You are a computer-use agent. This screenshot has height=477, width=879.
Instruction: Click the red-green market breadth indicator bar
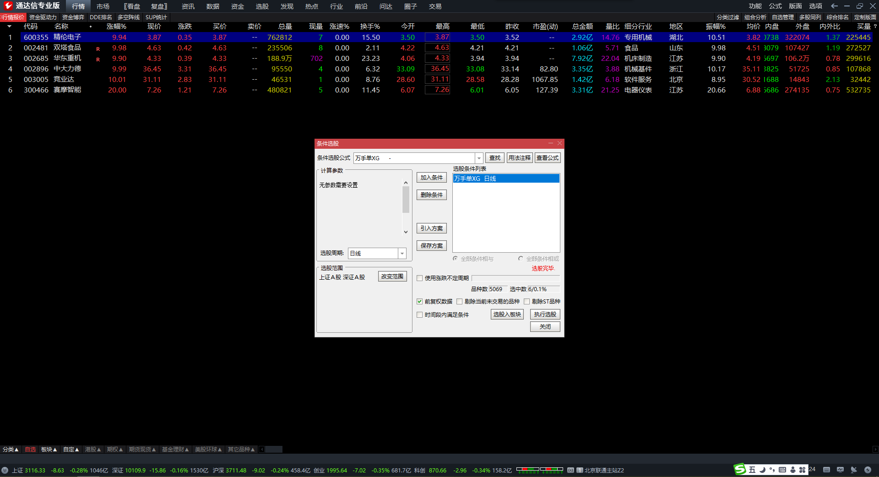point(540,470)
